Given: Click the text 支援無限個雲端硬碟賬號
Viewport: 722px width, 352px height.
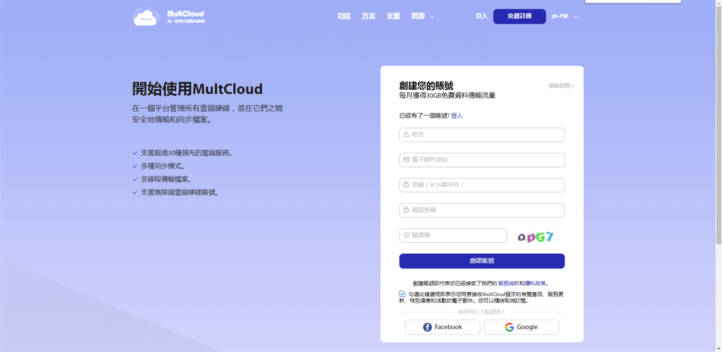Looking at the screenshot, I should click(x=179, y=193).
